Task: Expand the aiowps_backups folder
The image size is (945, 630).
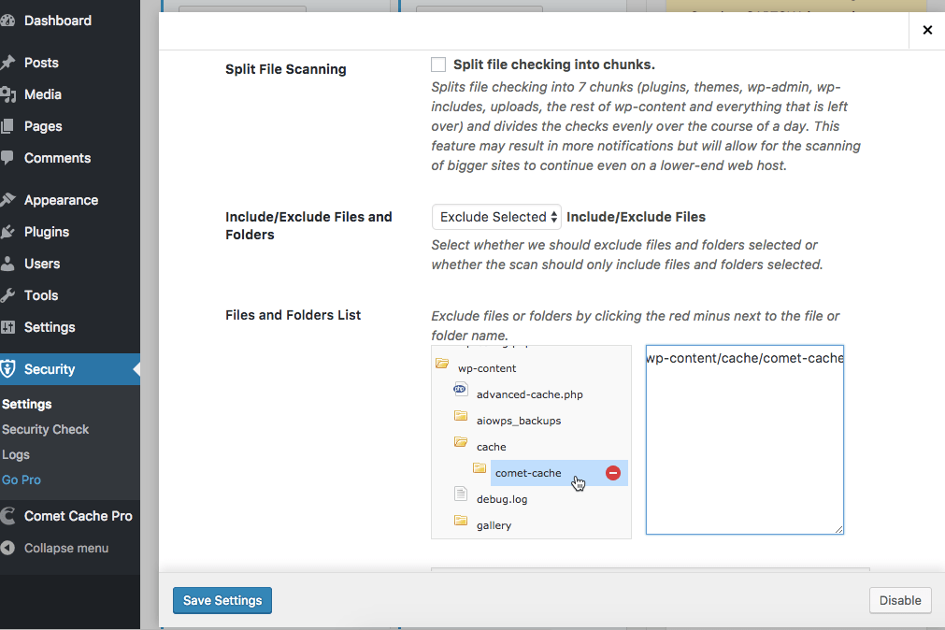Action: pos(461,415)
